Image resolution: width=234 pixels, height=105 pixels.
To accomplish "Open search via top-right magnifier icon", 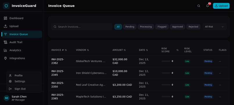I will [199, 6].
